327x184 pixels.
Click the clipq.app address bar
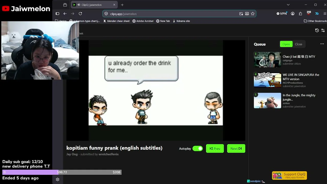[x=179, y=14]
